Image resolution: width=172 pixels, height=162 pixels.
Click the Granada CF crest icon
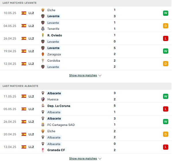(x=43, y=150)
